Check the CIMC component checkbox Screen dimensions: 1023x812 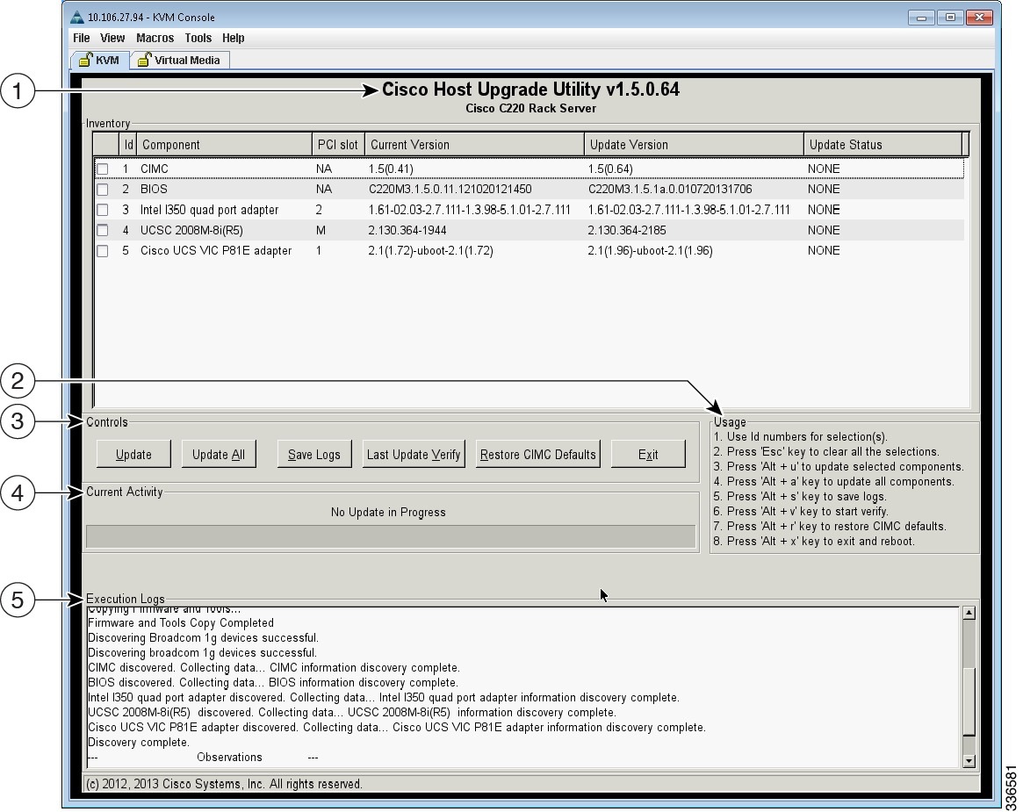point(103,169)
